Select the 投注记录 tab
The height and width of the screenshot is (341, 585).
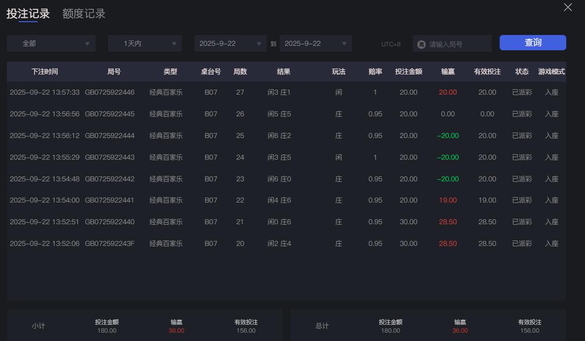tap(27, 14)
